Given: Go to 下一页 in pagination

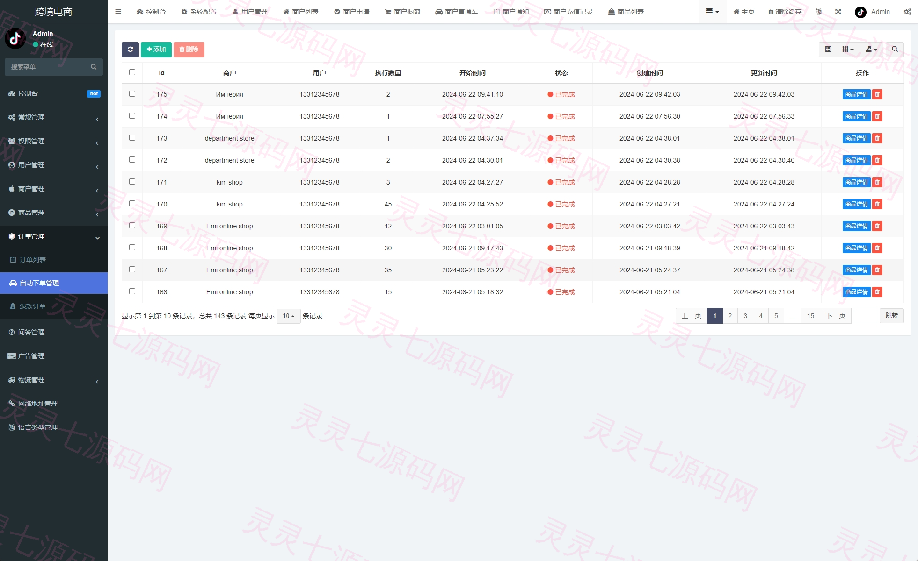Looking at the screenshot, I should [836, 316].
